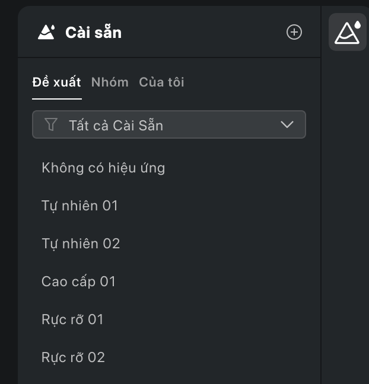
Task: Pick the Rực rỡ 02 preset
Action: tap(74, 357)
